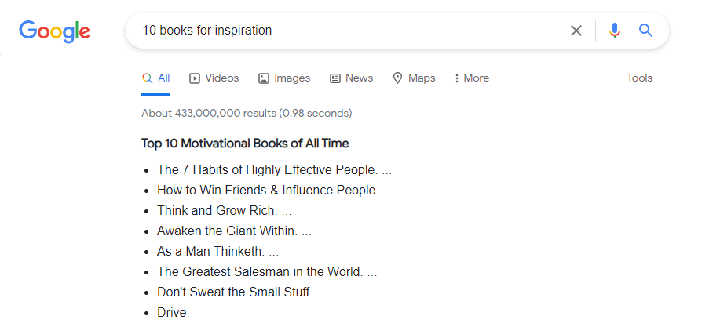720x327 pixels.
Task: Click the Videos play icon
Action: pyautogui.click(x=196, y=78)
